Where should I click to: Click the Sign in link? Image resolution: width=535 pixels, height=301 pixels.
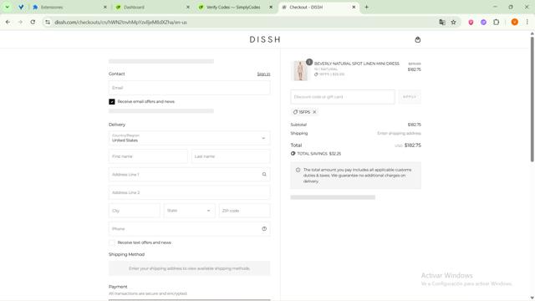coord(263,74)
